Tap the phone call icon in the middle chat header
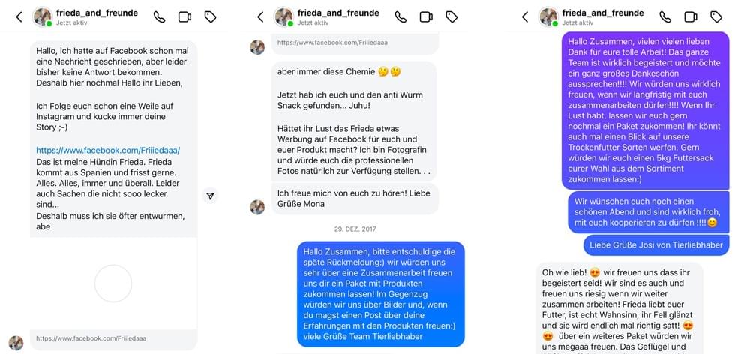 400,17
